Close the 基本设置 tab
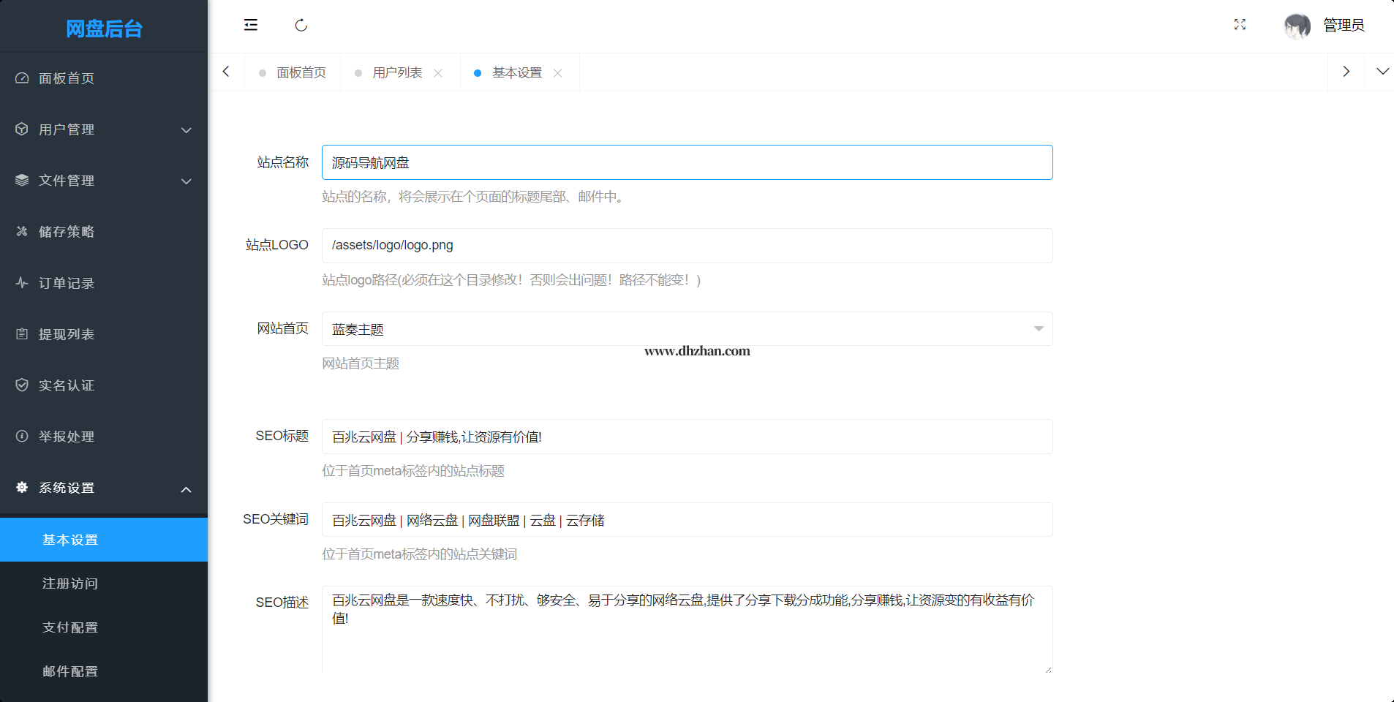 pos(557,73)
